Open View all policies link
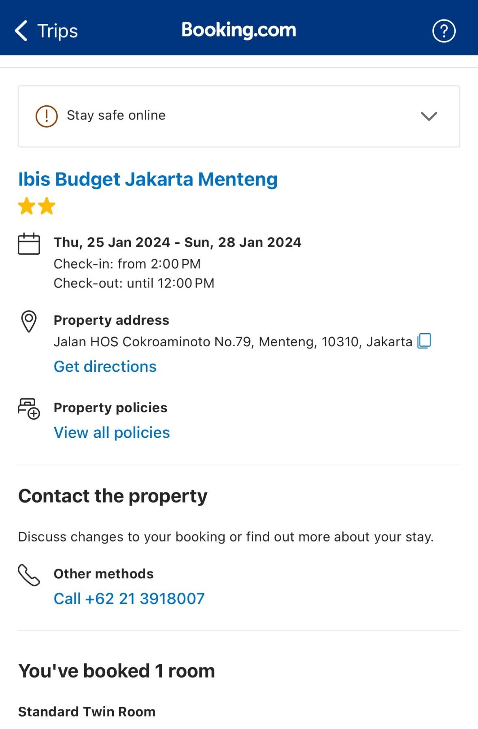 pos(112,433)
